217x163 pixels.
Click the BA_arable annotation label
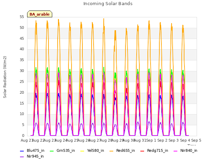click(40, 14)
